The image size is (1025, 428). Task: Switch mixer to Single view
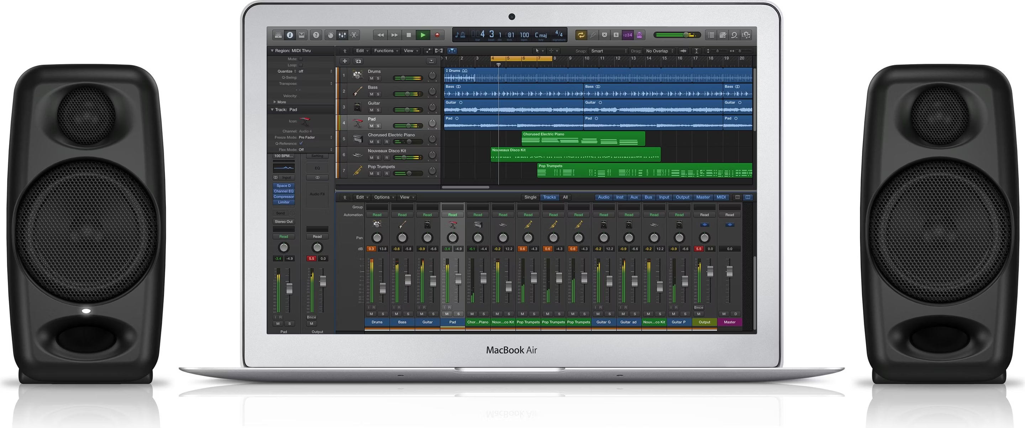tap(530, 197)
